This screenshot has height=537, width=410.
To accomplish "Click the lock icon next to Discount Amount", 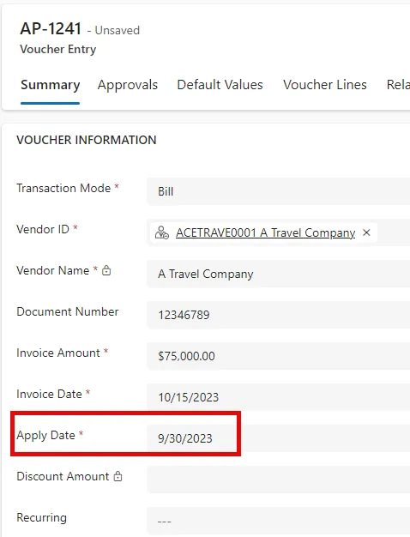I will [118, 476].
